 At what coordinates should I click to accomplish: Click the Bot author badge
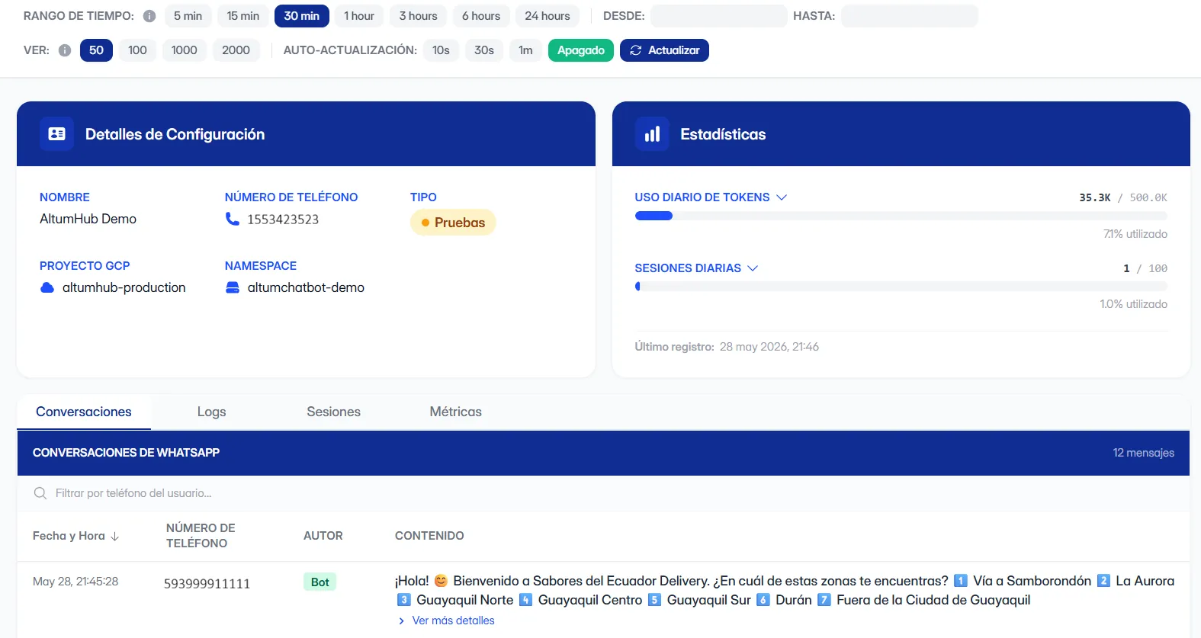click(x=320, y=582)
